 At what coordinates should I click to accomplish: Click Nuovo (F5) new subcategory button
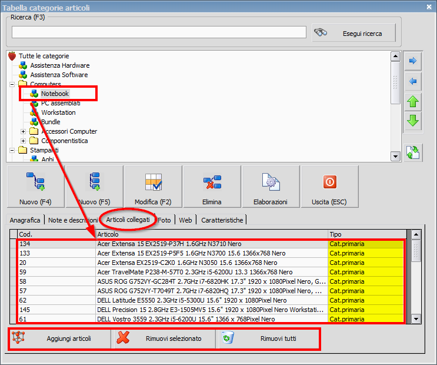[x=95, y=187]
